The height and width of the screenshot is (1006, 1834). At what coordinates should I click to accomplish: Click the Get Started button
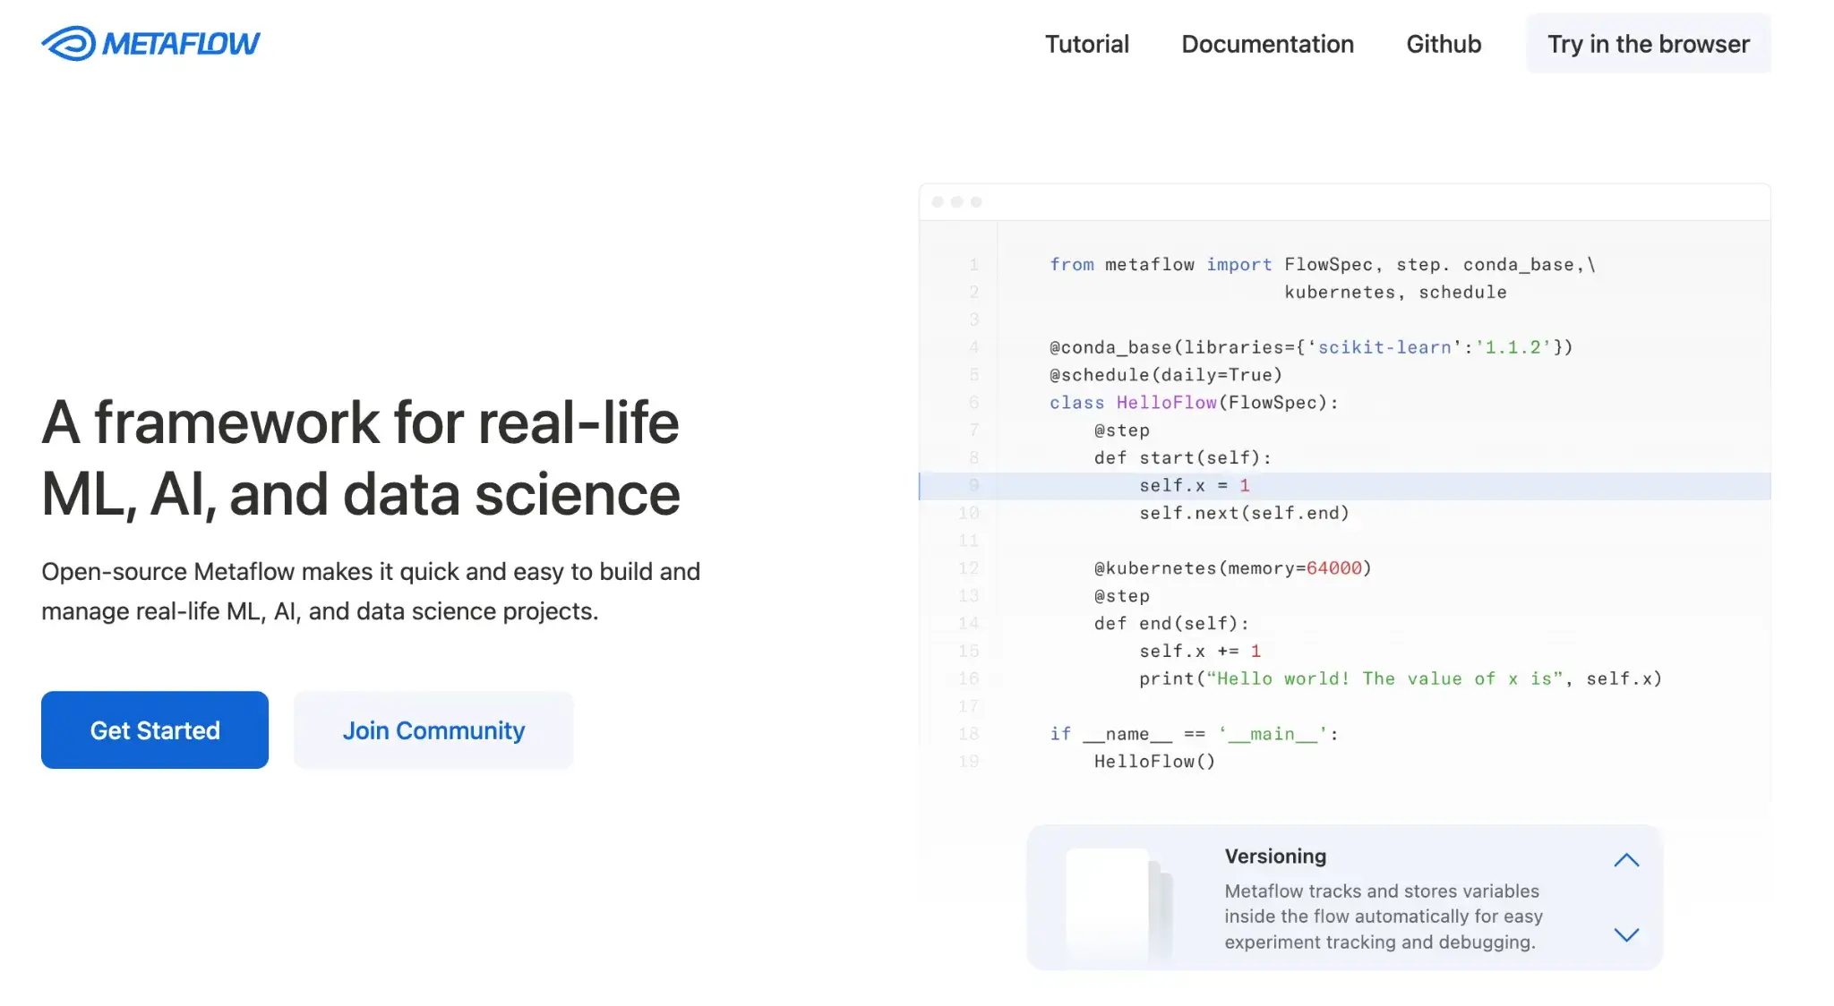(155, 729)
